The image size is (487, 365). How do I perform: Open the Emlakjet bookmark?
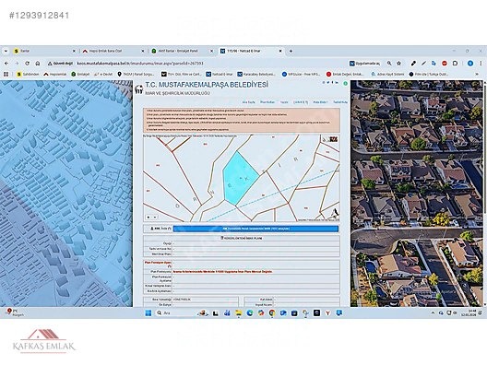click(80, 74)
